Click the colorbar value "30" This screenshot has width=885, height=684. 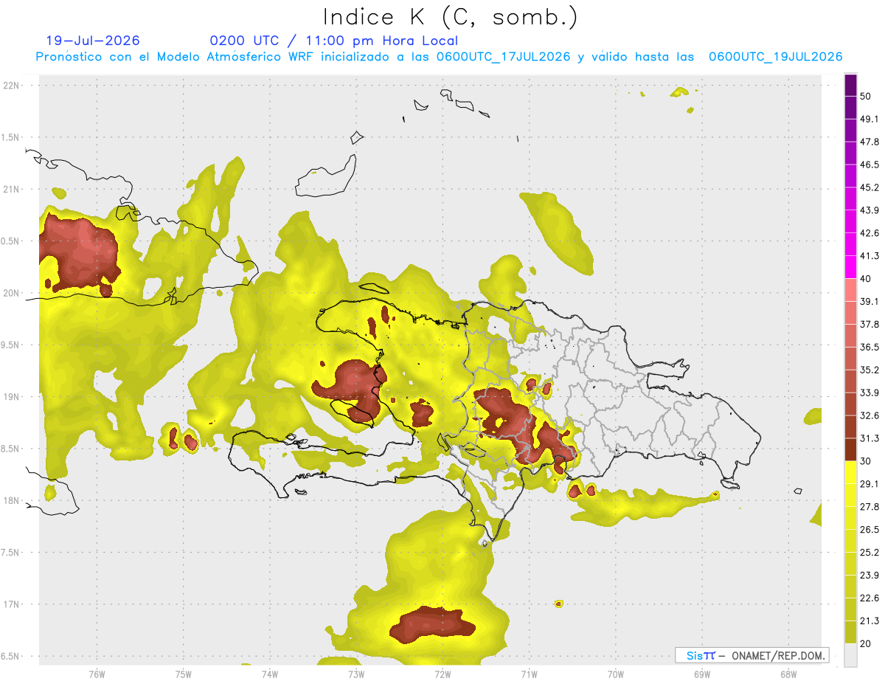click(865, 461)
